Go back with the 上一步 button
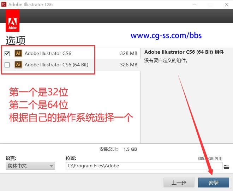The height and width of the screenshot is (191, 233). pos(179,183)
